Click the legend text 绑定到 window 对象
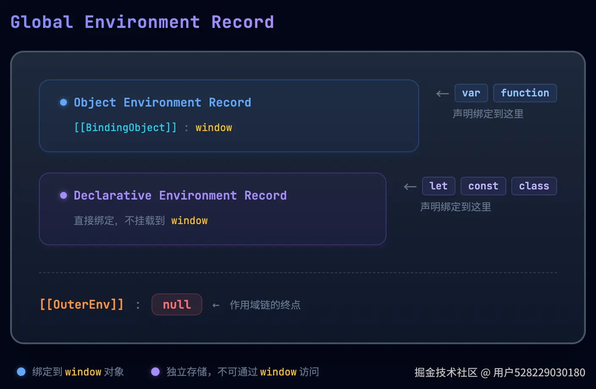 pyautogui.click(x=78, y=372)
